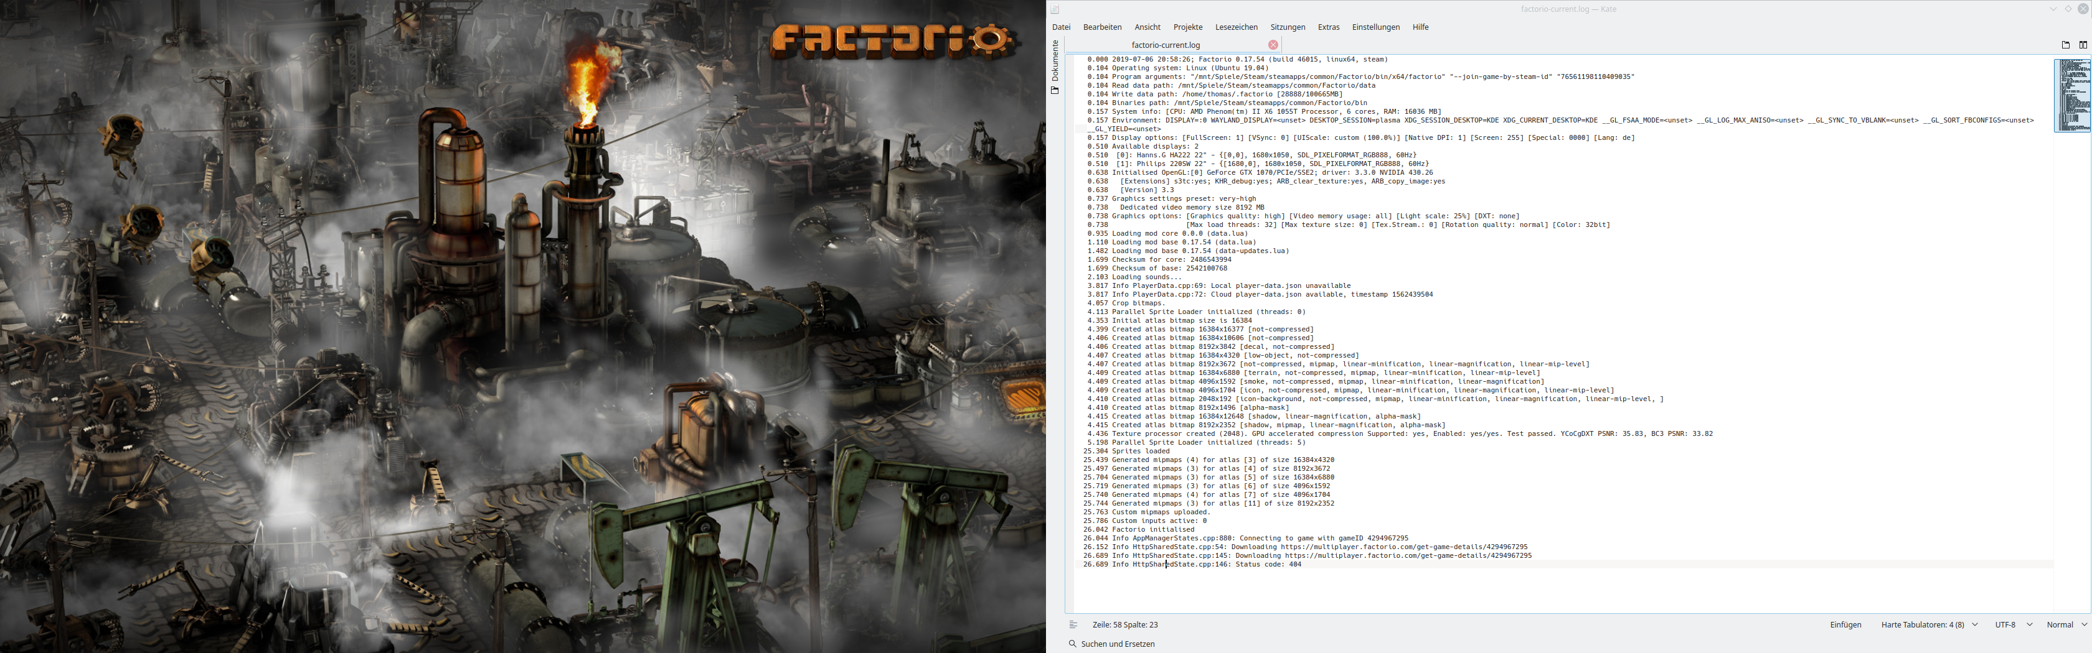Click the keep-above diamond button in title bar
Screen dimensions: 2092x653
click(x=2068, y=10)
